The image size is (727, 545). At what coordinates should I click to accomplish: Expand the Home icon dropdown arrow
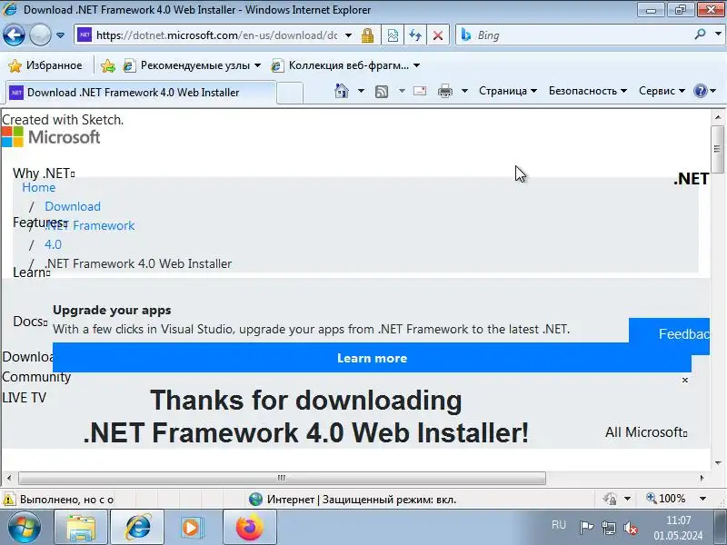361,91
